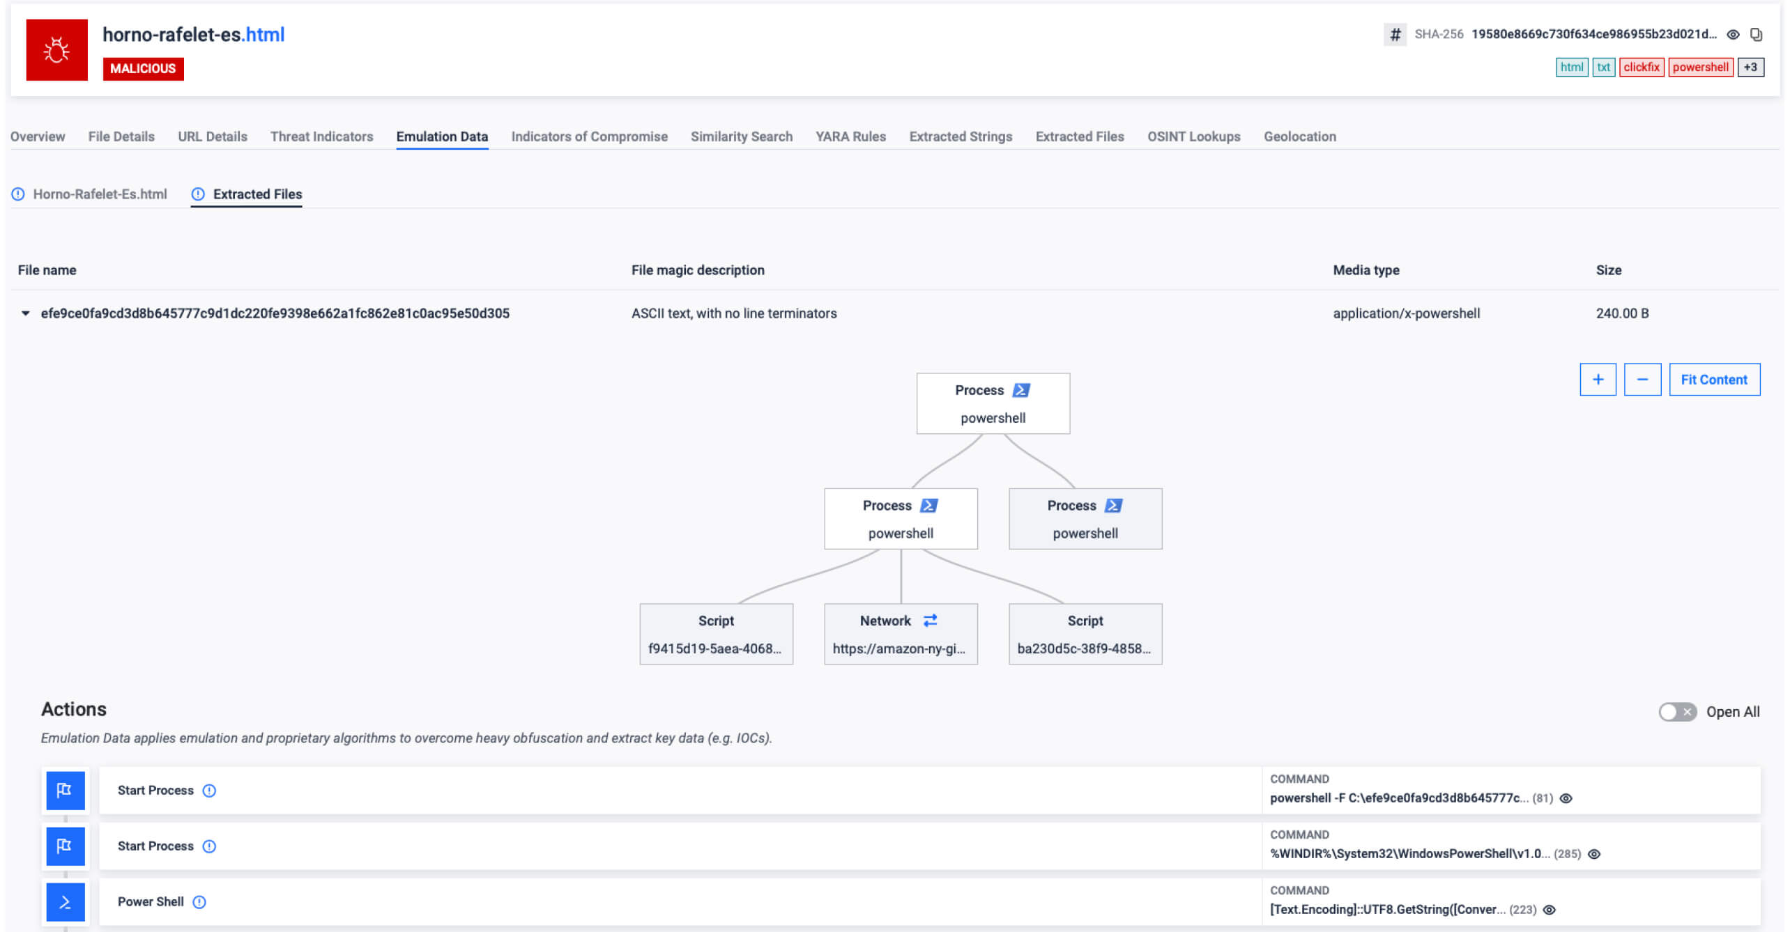Zoom into the graph with the plus button
1790x932 pixels.
click(1598, 379)
